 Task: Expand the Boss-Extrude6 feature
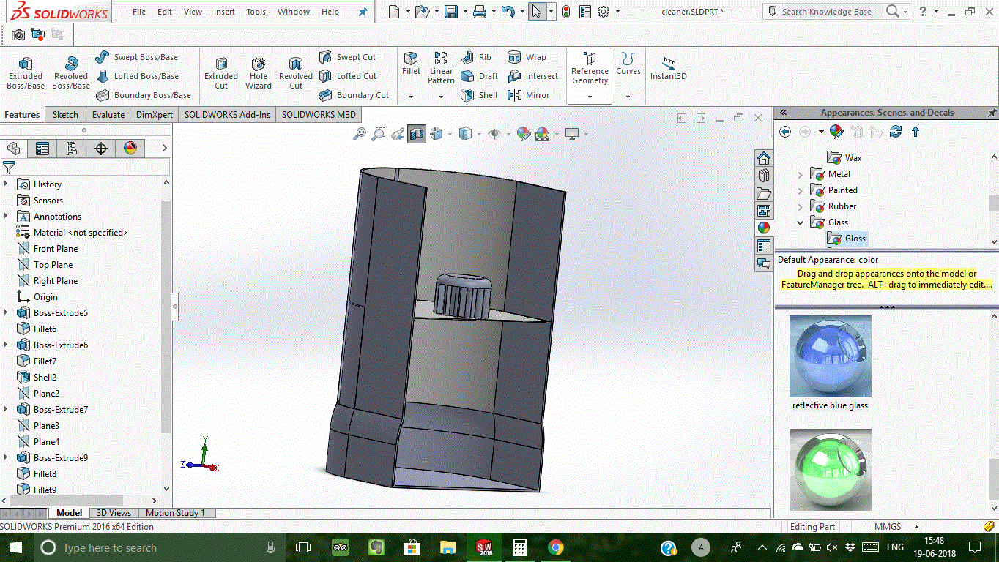tap(6, 345)
